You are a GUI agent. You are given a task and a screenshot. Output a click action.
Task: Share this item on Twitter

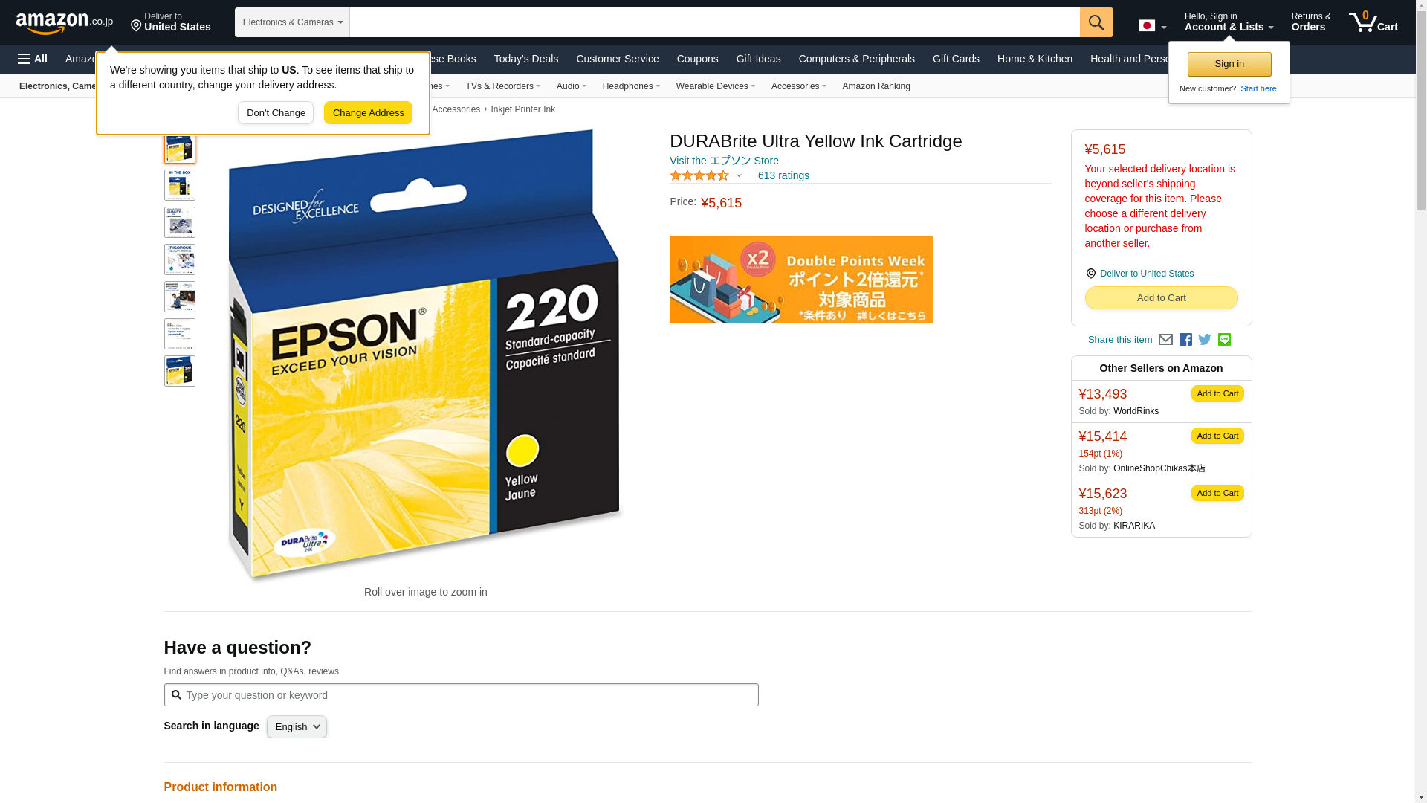[x=1205, y=340]
